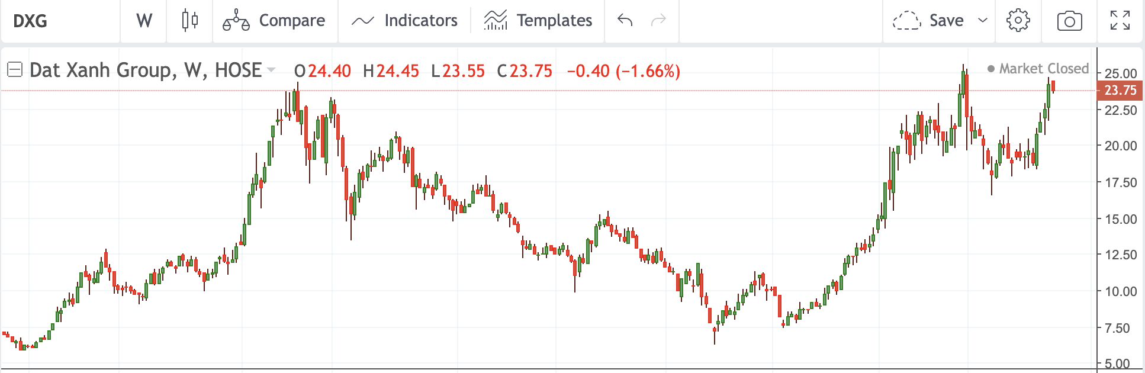Open the Dat Xanh Group symbol dropdown arrow
This screenshot has width=1145, height=373.
click(271, 70)
